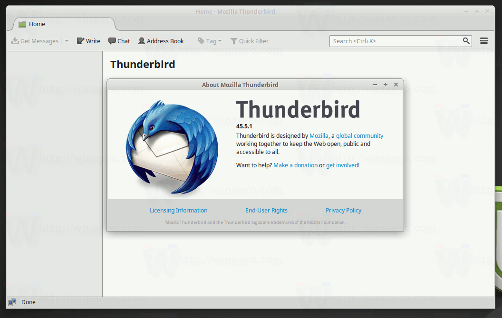
Task: Click Make a donation link
Action: 296,165
